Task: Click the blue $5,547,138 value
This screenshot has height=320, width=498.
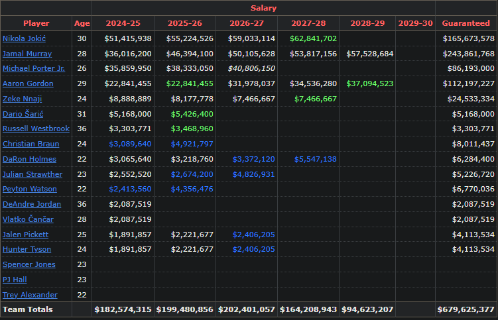Action: point(316,159)
